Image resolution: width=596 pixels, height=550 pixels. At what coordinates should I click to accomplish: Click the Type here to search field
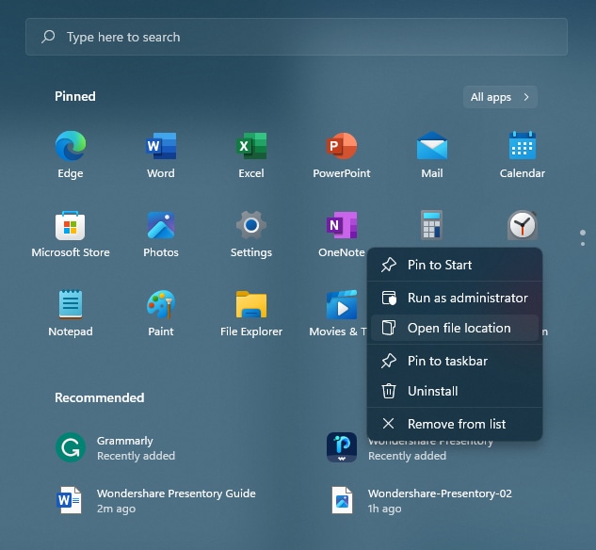[x=297, y=37]
